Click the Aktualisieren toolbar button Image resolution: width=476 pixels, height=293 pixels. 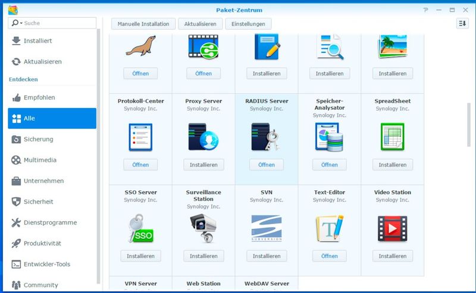pos(201,24)
